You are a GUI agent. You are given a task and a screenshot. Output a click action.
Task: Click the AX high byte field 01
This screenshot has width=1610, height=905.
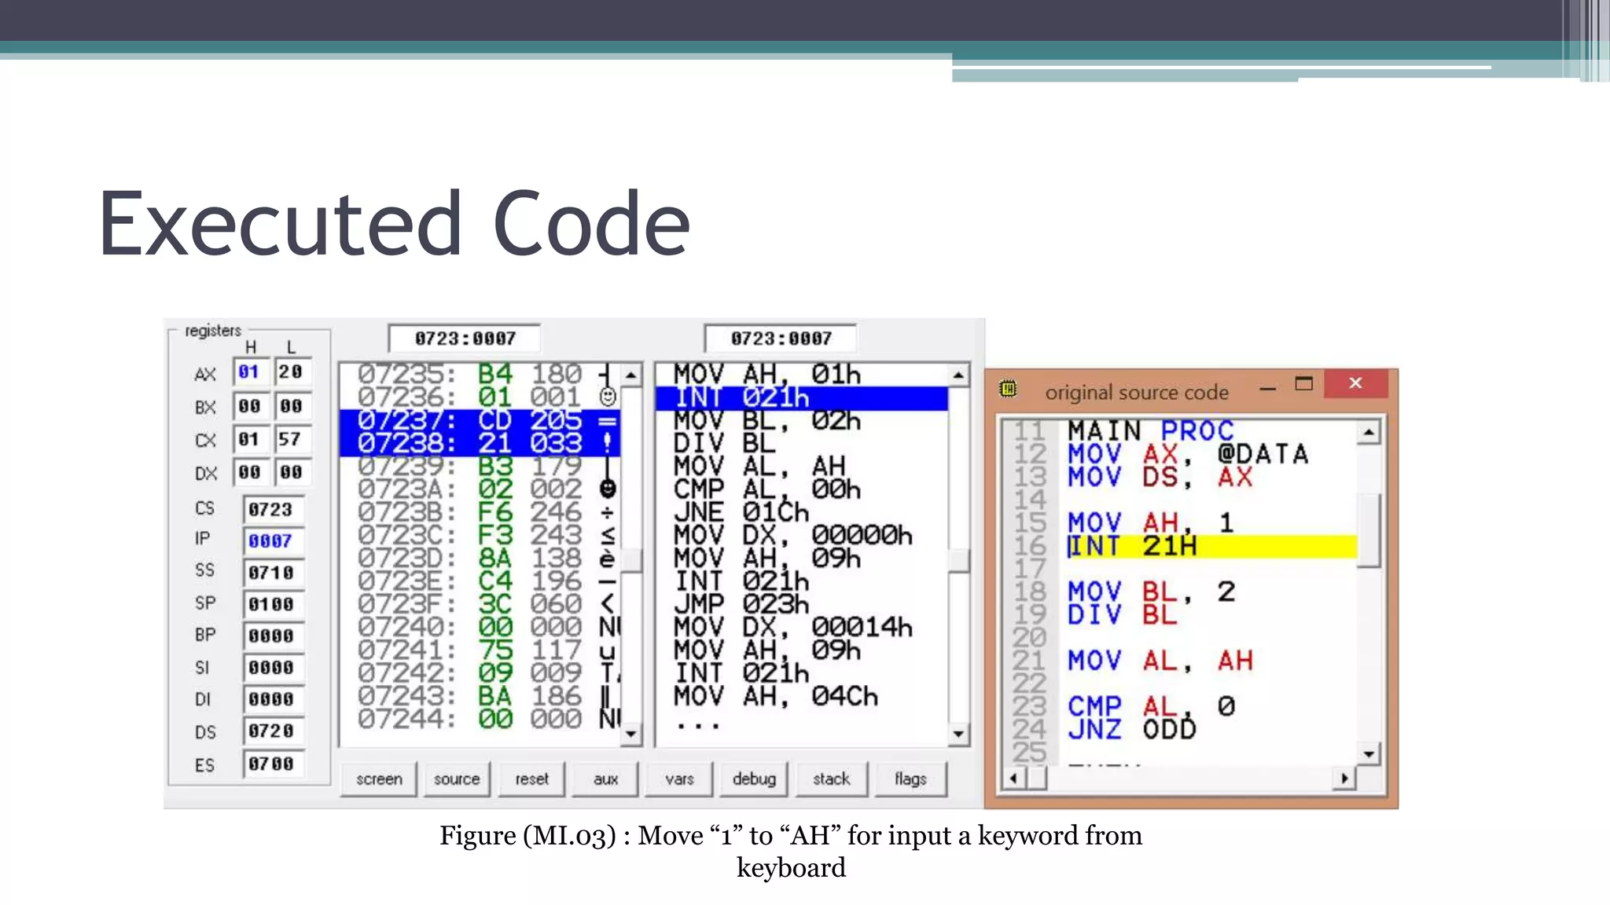(250, 372)
